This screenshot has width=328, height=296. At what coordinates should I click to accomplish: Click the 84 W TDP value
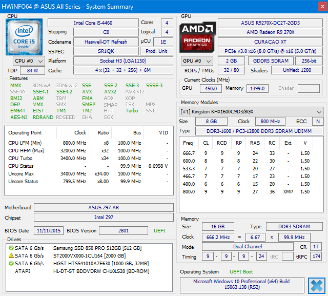32,71
